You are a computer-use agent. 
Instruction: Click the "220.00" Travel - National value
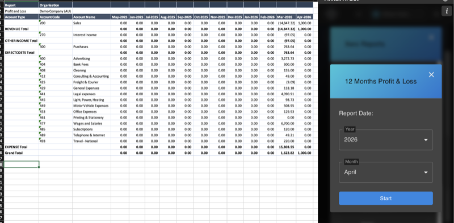(286, 141)
